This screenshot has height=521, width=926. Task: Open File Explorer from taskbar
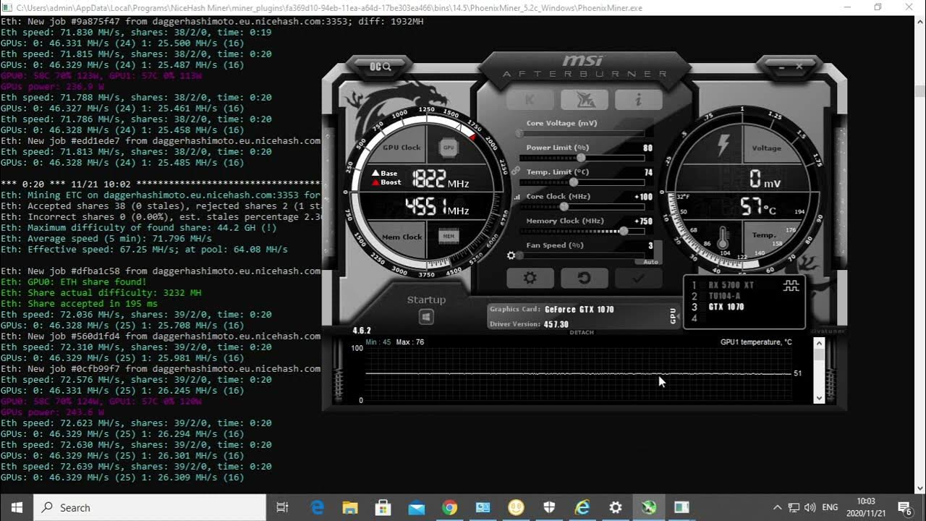coord(350,508)
